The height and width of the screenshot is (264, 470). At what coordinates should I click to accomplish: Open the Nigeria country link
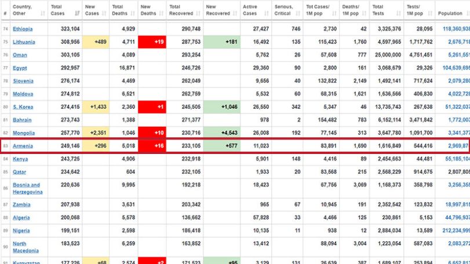coord(21,231)
